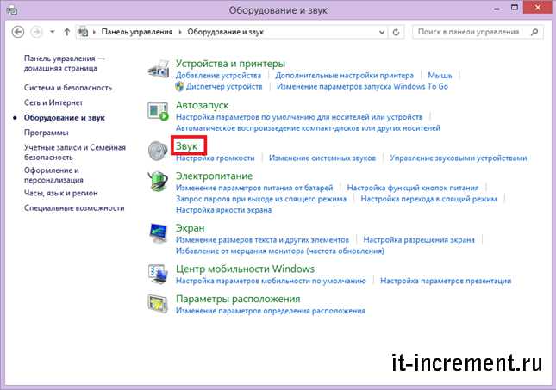Open the Электропитание heading
556x390 pixels.
pyautogui.click(x=214, y=176)
